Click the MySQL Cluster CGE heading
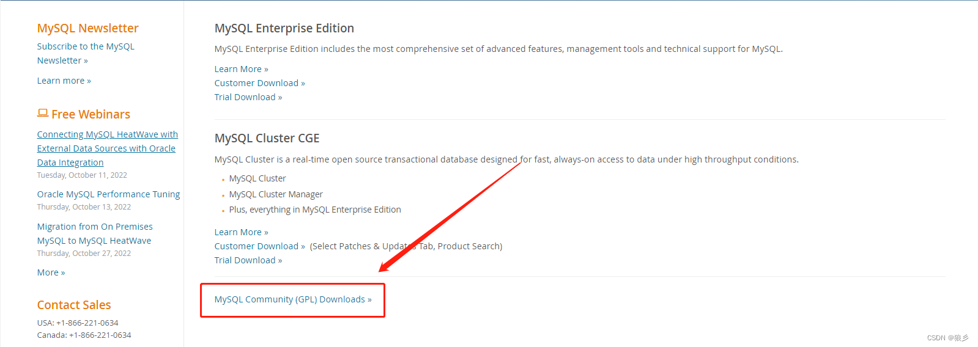 click(x=267, y=138)
